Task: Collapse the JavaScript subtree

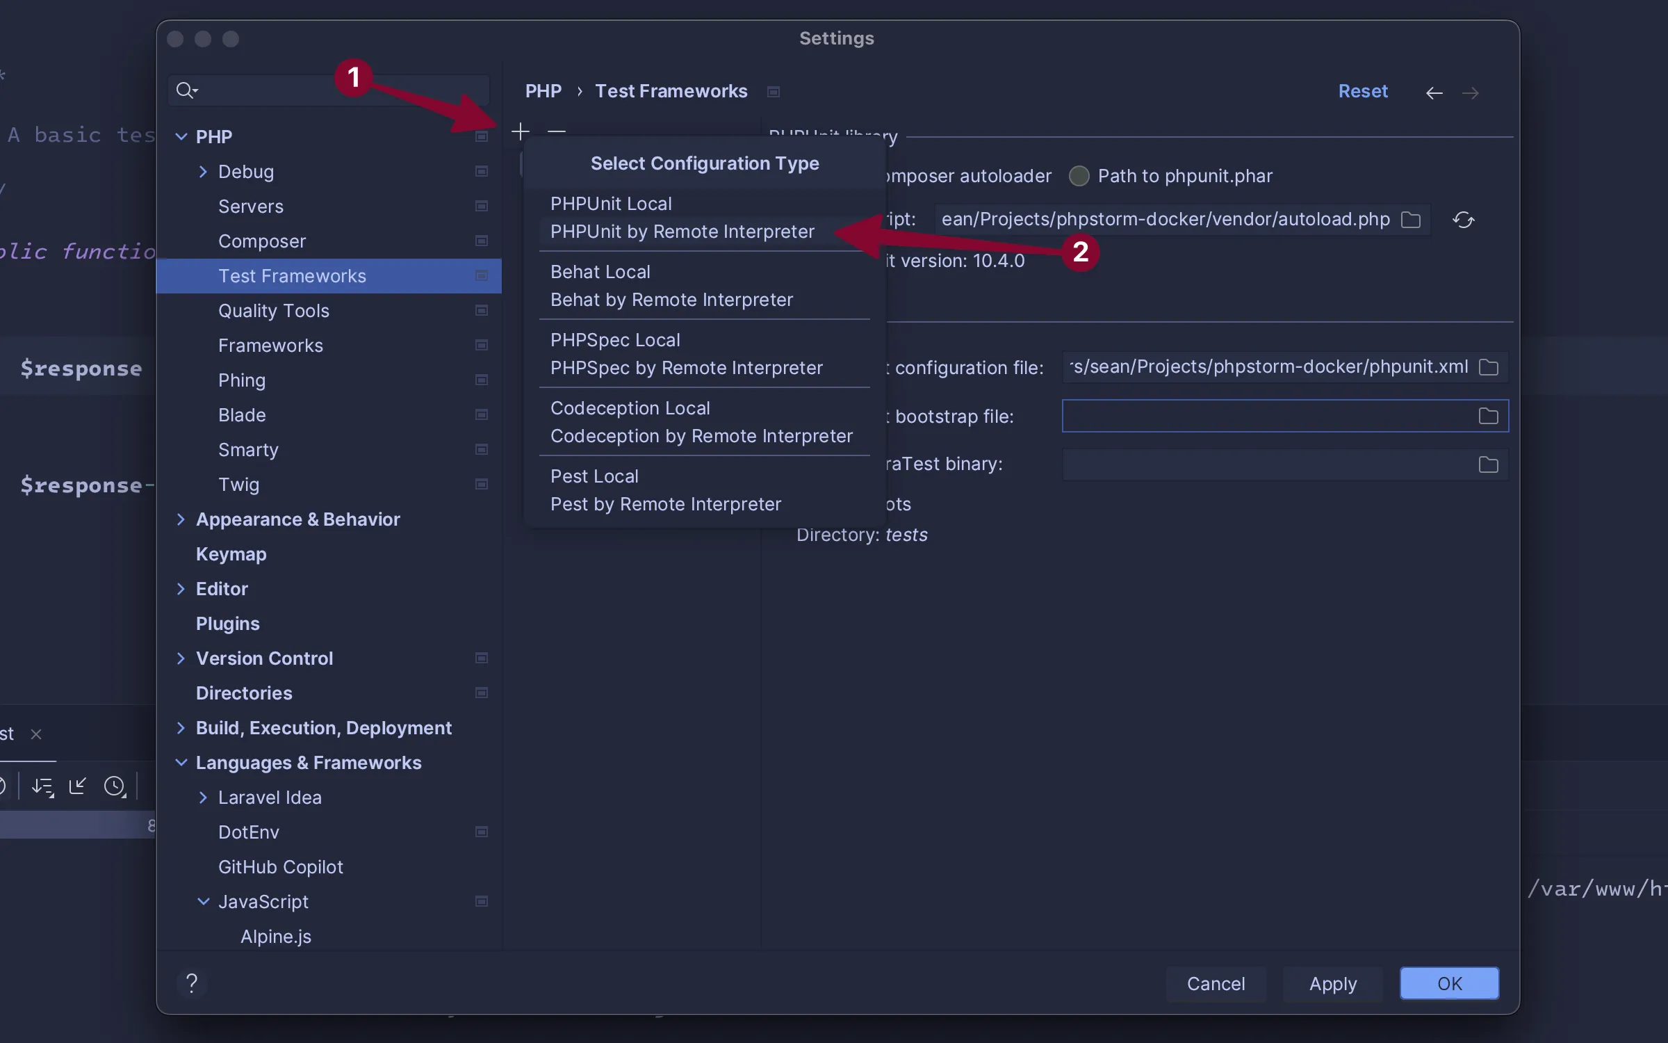Action: point(203,901)
